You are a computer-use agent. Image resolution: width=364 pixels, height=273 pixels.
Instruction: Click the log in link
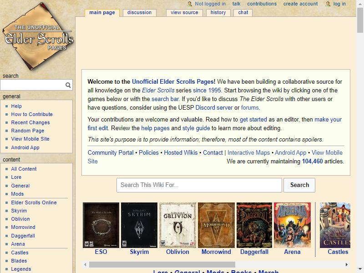pyautogui.click(x=339, y=4)
